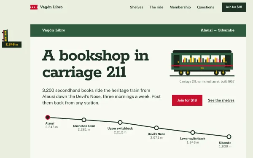Click the '2,212 m' elevation label
Screen dimensions: 253x158
(120, 132)
